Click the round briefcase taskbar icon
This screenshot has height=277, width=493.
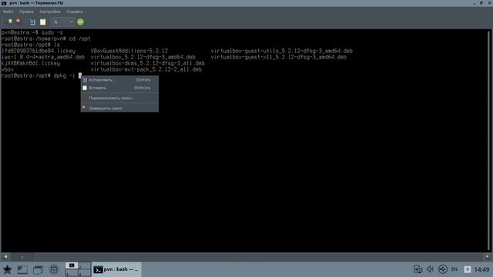coord(54,269)
